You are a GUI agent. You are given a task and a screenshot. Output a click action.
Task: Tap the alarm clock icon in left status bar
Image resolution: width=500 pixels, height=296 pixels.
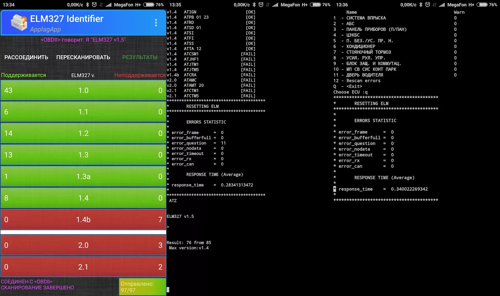click(x=94, y=5)
